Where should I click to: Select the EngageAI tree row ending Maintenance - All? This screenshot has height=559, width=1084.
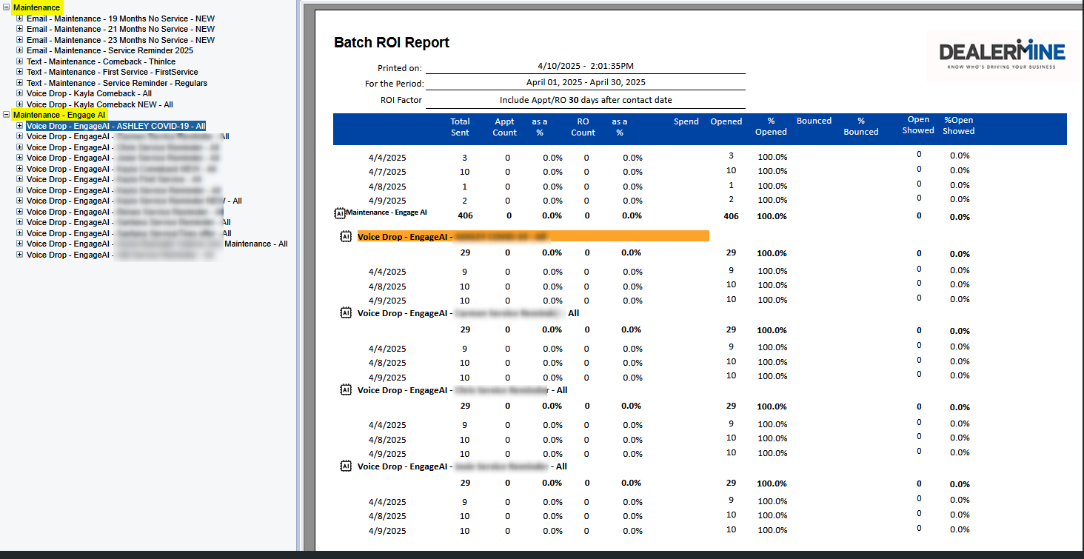click(x=157, y=244)
